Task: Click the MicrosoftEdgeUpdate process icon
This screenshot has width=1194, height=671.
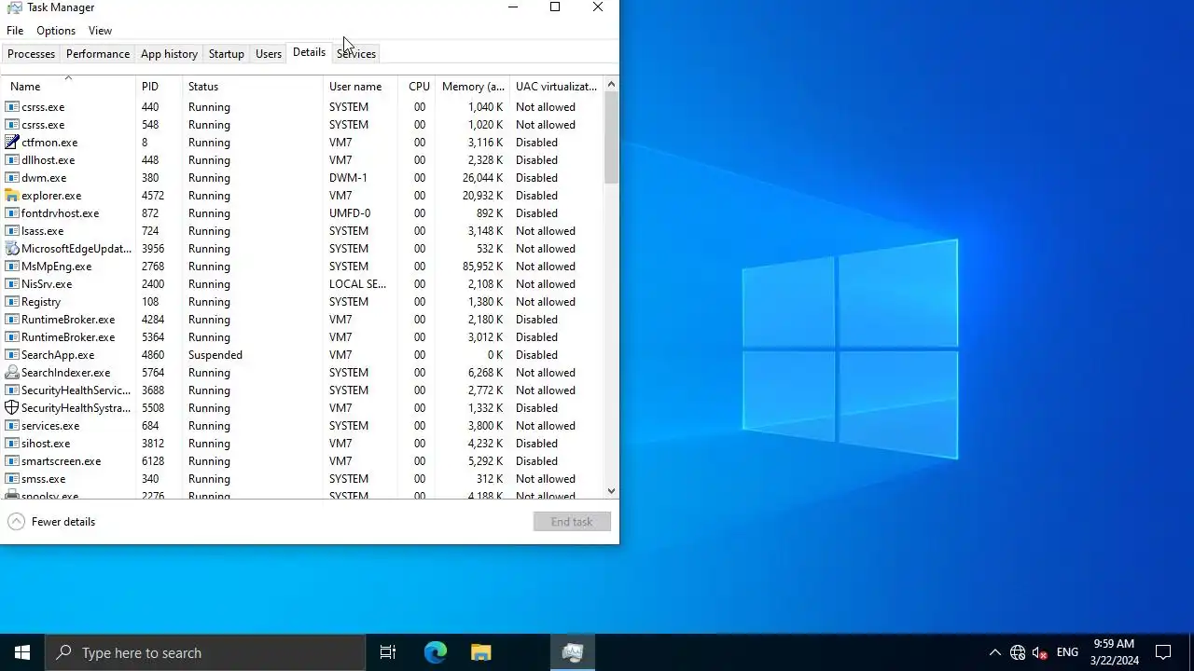Action: coord(12,249)
